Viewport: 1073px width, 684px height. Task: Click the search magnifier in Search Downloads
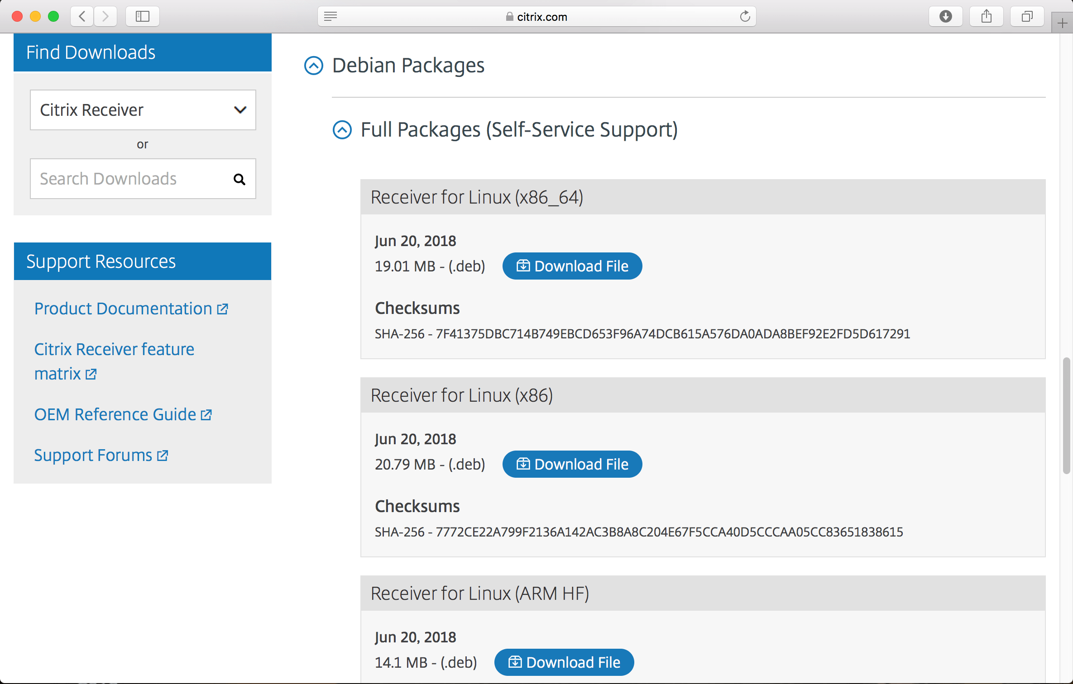tap(240, 179)
